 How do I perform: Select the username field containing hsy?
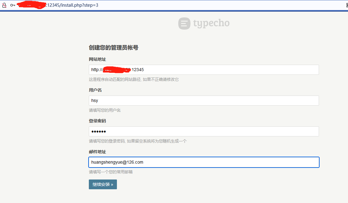point(204,100)
